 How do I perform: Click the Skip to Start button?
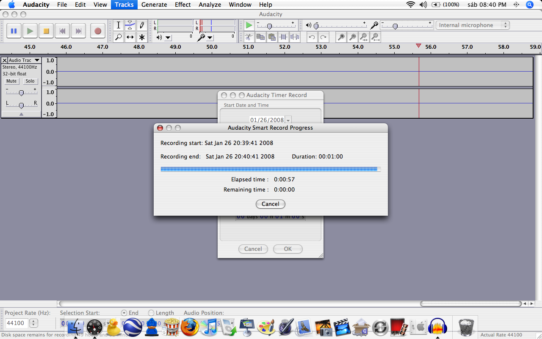coord(62,31)
